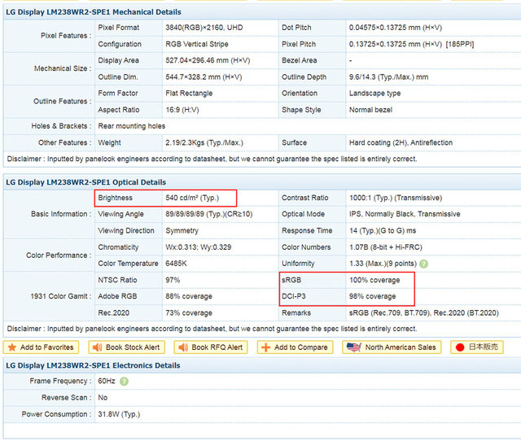The image size is (521, 441).
Task: Click the red Japan flag circle icon
Action: tap(460, 347)
